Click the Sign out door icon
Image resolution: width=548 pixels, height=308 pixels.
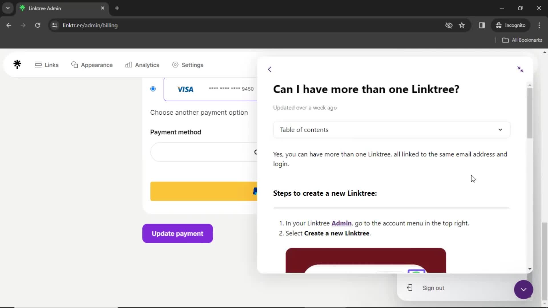[x=410, y=288]
